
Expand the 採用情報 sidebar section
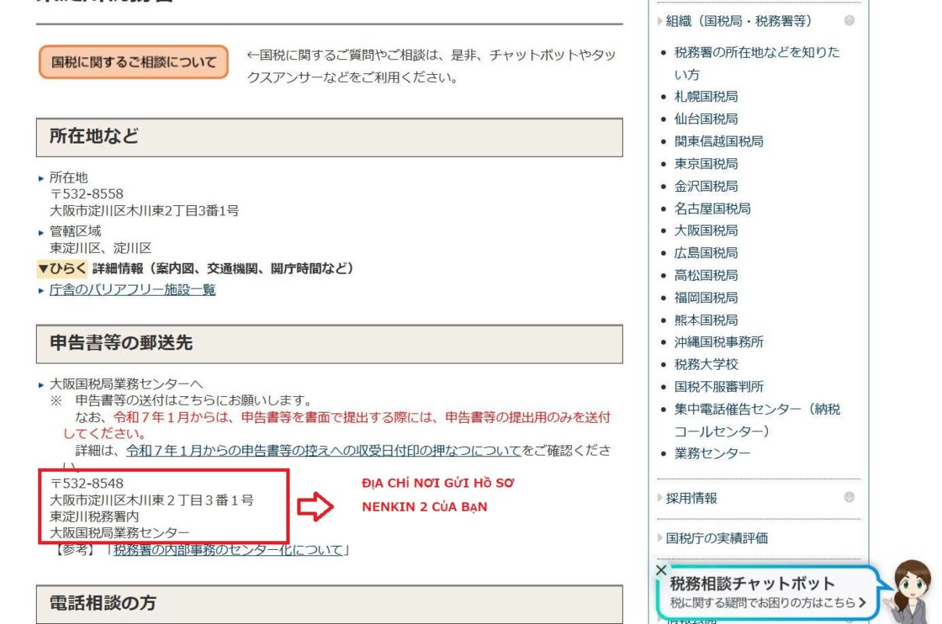click(691, 498)
